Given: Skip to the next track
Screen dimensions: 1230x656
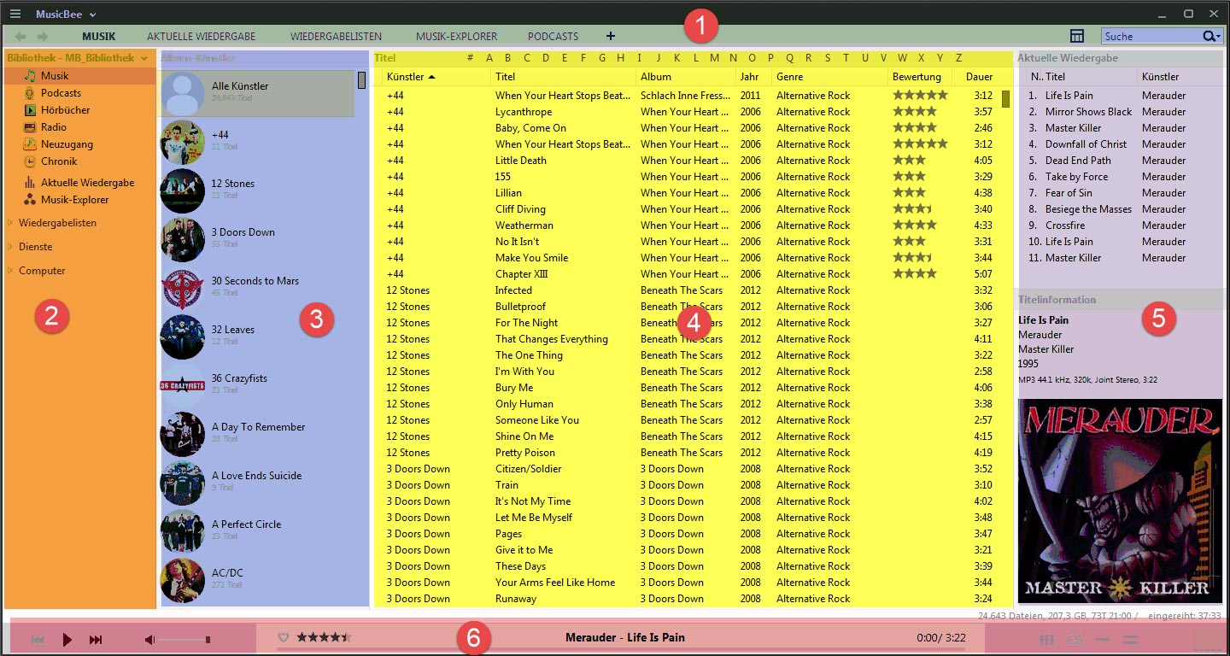Looking at the screenshot, I should (x=96, y=640).
